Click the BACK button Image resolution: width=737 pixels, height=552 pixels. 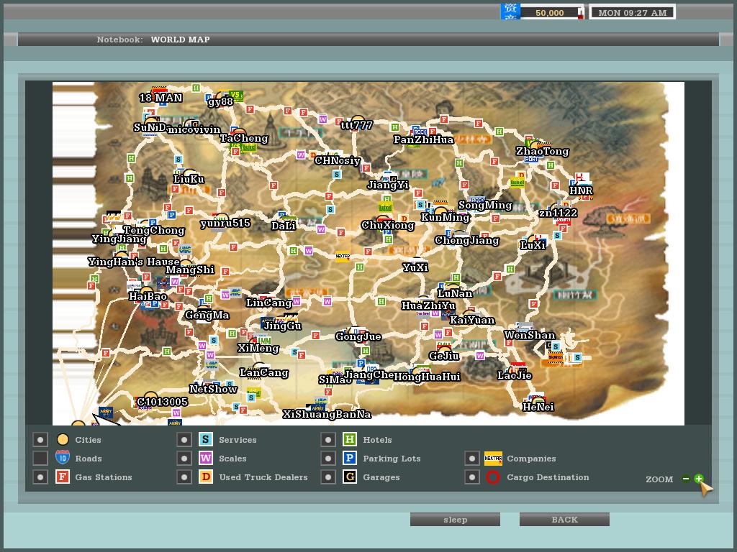pyautogui.click(x=564, y=520)
